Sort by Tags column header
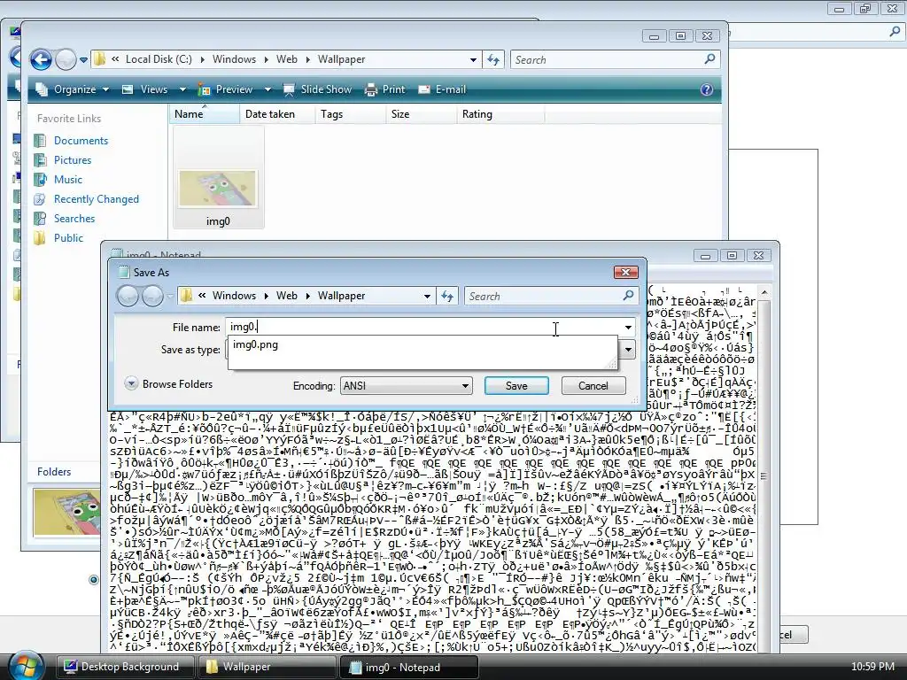Viewport: 907px width, 680px height. (x=351, y=114)
